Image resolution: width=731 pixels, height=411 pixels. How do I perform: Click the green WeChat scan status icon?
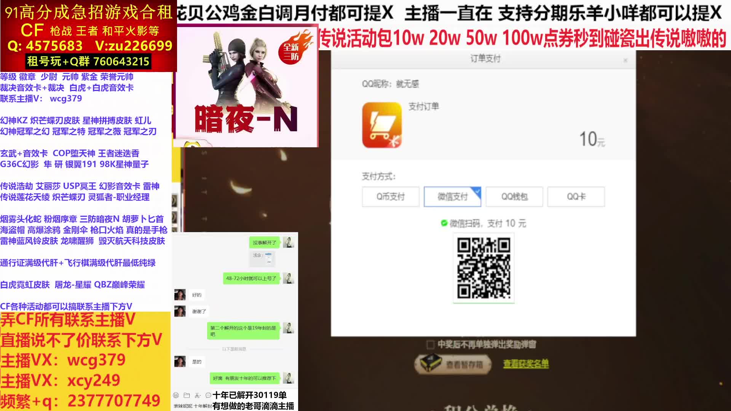click(444, 223)
